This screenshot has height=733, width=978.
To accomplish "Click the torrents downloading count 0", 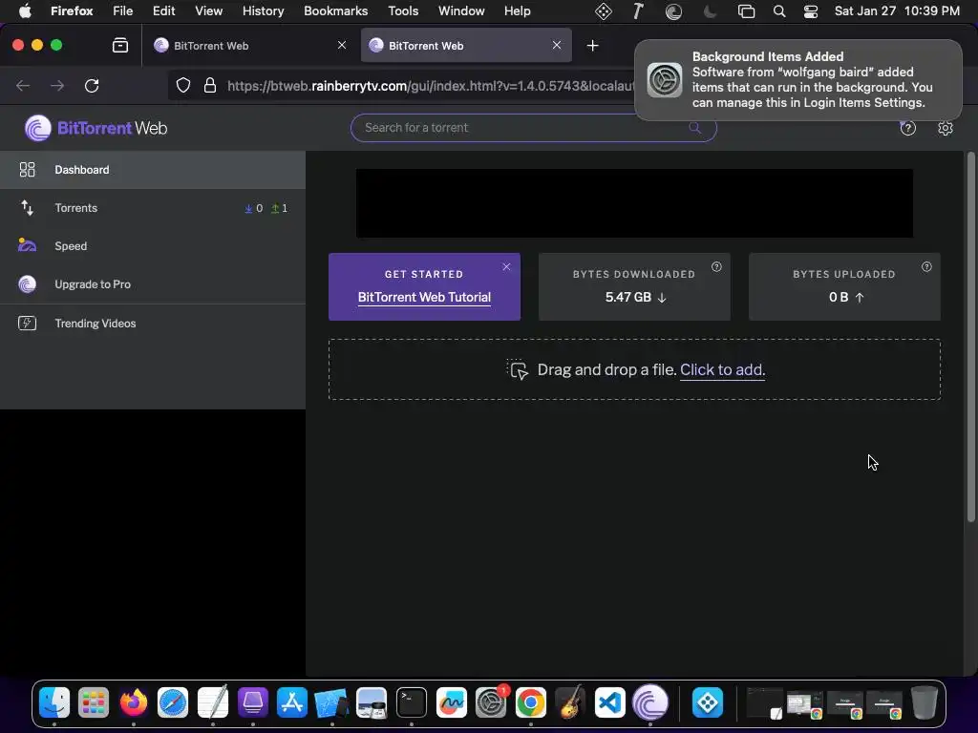I will pyautogui.click(x=254, y=208).
